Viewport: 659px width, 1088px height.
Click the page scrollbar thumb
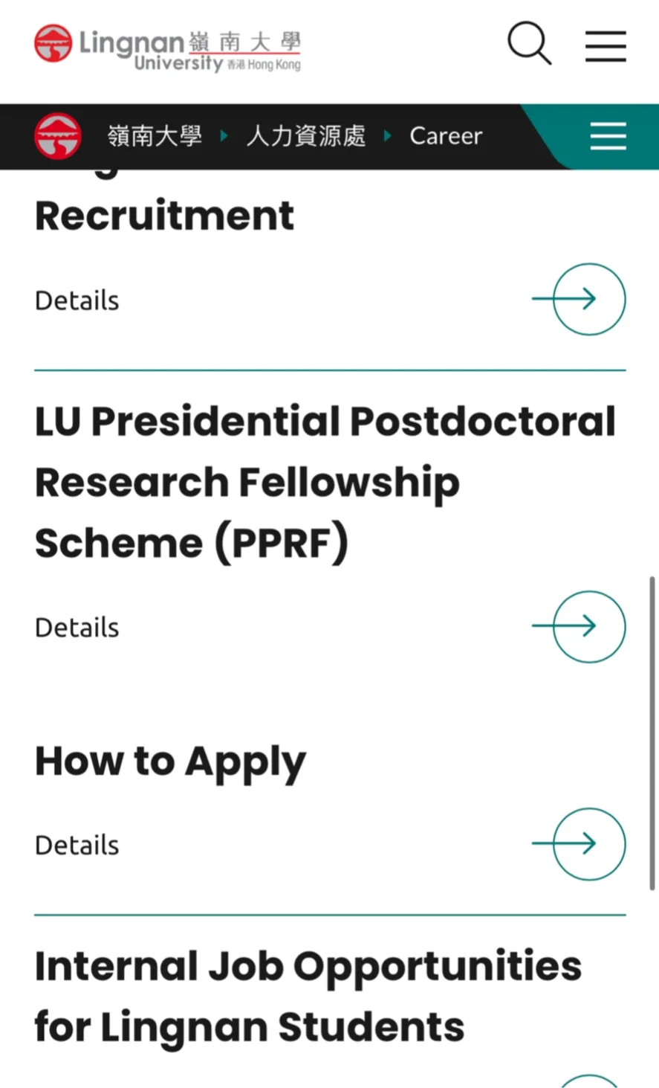(x=652, y=733)
